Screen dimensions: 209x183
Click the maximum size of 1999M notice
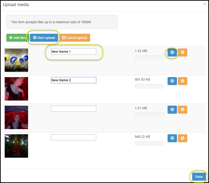point(62,22)
